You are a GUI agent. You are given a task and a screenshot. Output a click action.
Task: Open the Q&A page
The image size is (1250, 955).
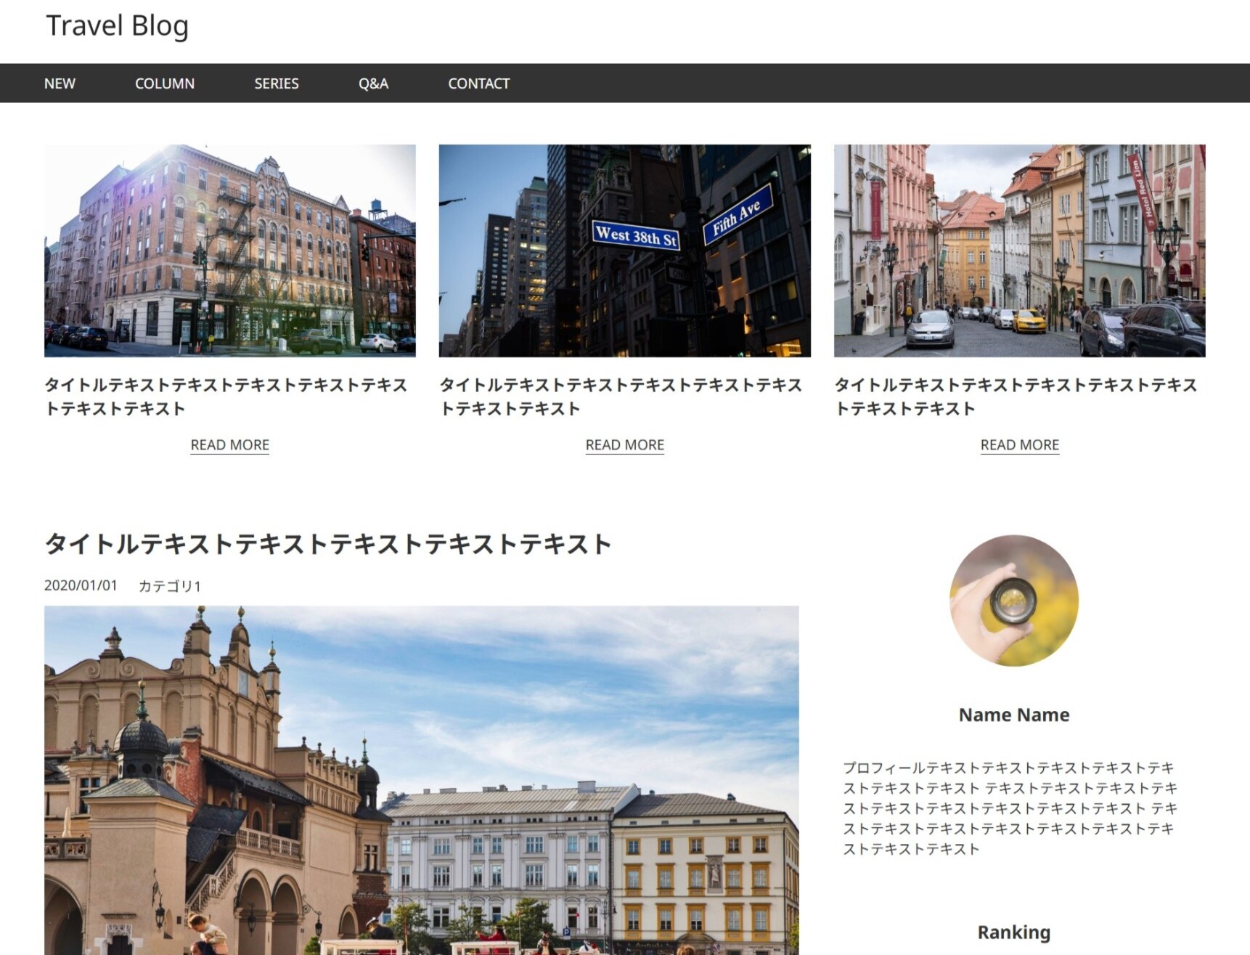click(x=373, y=84)
